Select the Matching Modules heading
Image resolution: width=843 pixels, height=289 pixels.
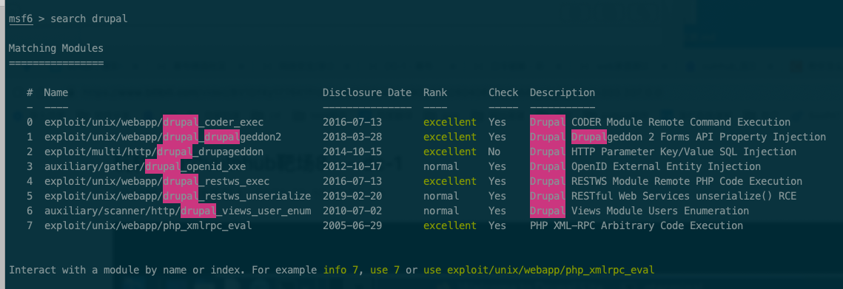[56, 48]
